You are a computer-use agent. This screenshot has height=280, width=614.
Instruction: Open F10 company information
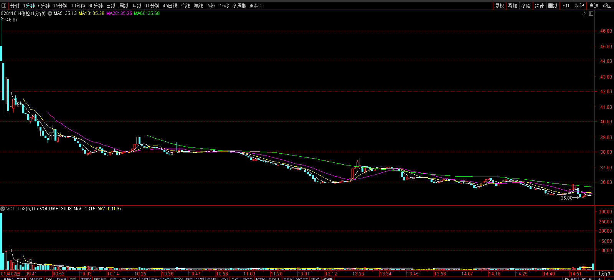pyautogui.click(x=566, y=6)
